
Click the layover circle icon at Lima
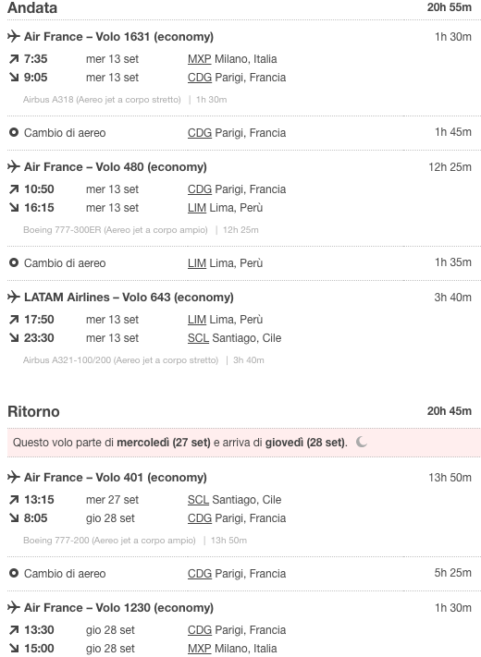pos(14,263)
